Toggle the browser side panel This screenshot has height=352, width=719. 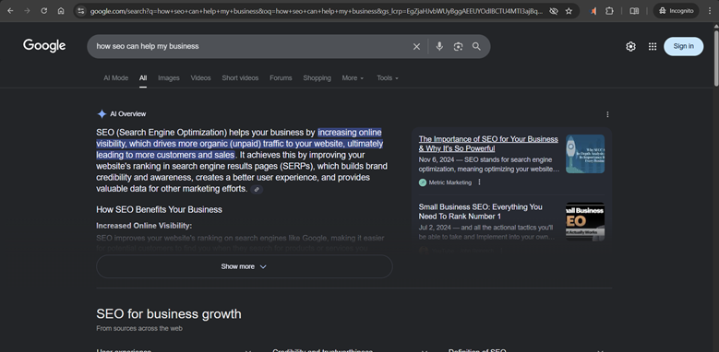pyautogui.click(x=634, y=11)
